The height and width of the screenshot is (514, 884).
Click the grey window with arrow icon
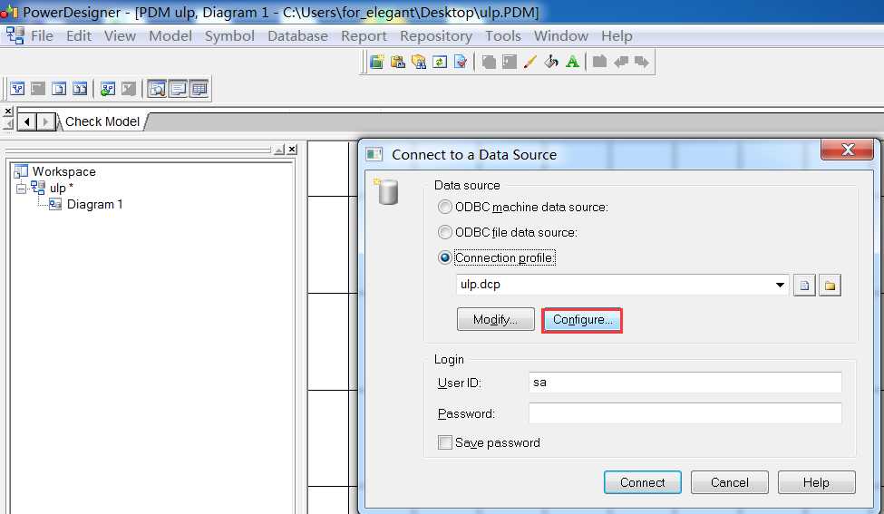coord(38,89)
